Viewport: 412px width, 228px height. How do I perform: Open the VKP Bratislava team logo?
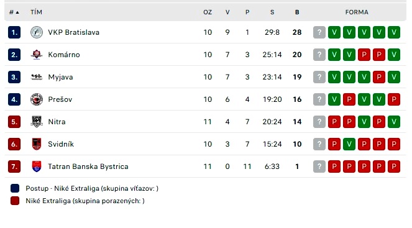[37, 32]
